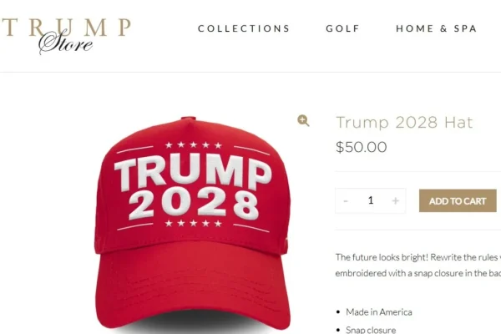Open the Trump Store logo homepage link
Screen dimensions: 501x334
pyautogui.click(x=67, y=36)
